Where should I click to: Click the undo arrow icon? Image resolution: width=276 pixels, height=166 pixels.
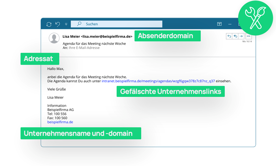pyautogui.click(x=57, y=24)
